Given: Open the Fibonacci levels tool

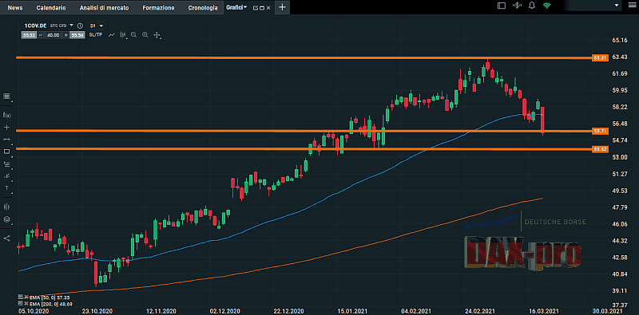Looking at the screenshot, I should click(x=6, y=164).
